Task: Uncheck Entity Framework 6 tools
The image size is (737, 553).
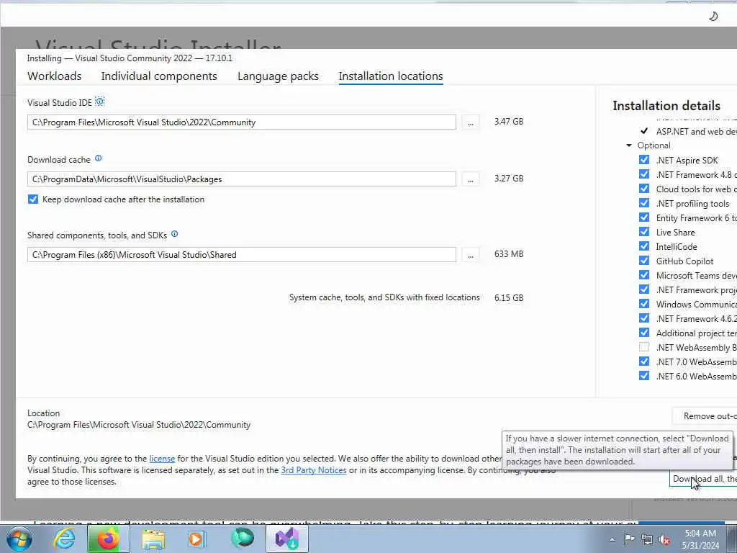Action: pos(644,217)
